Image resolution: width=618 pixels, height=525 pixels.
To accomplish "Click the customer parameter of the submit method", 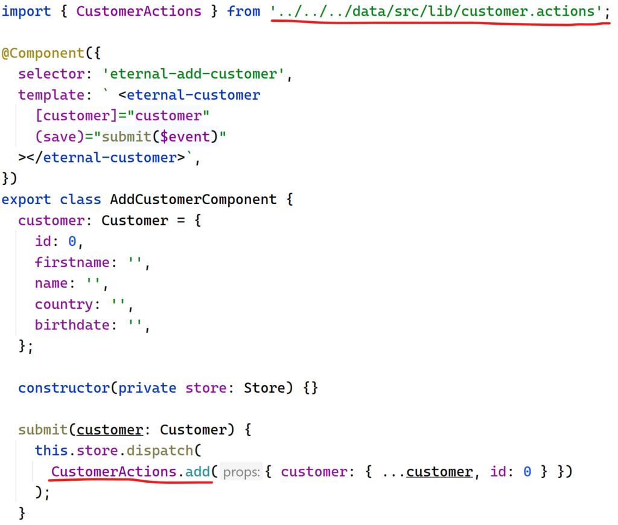I will (x=110, y=430).
